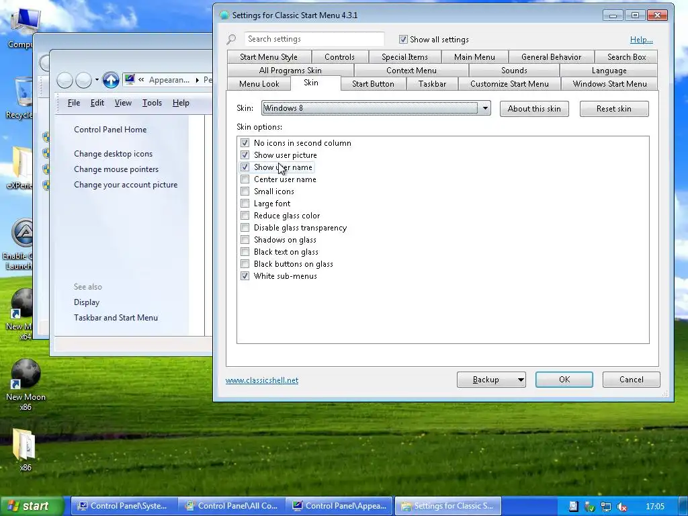688x516 pixels.
Task: Click the Reset skin button
Action: (614, 109)
